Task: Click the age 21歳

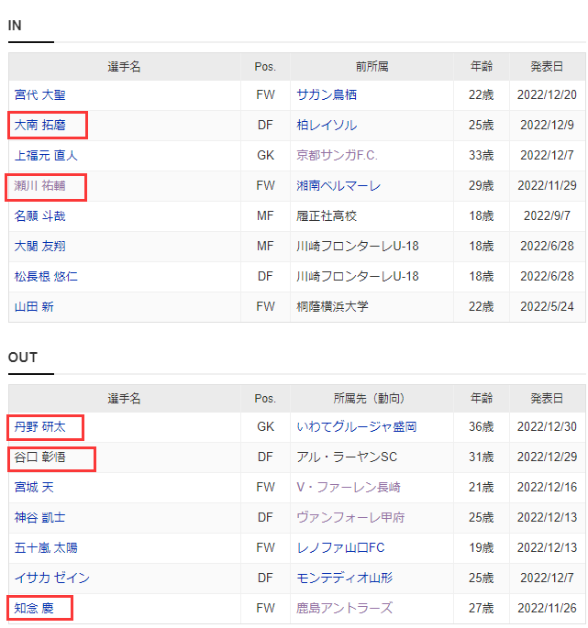Action: click(482, 488)
